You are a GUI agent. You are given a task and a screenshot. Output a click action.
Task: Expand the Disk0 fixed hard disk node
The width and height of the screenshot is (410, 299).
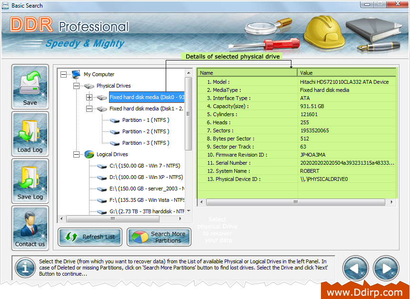coord(89,98)
